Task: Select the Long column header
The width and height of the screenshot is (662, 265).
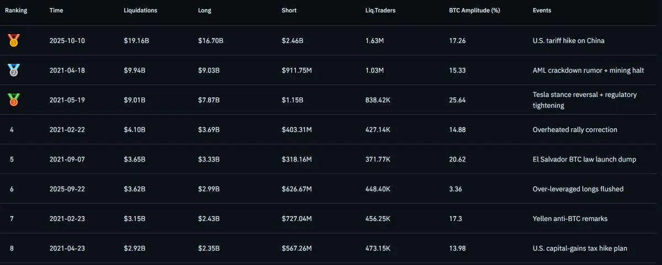Action: [x=204, y=10]
